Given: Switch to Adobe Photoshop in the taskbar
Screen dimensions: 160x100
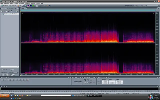Looking at the screenshot, I should click(78, 96).
